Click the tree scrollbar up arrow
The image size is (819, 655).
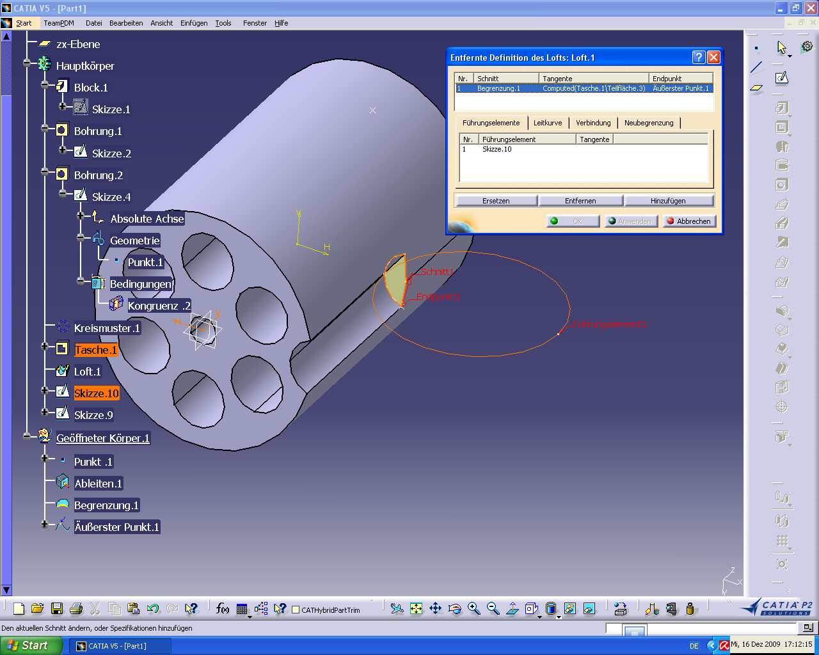pos(6,36)
